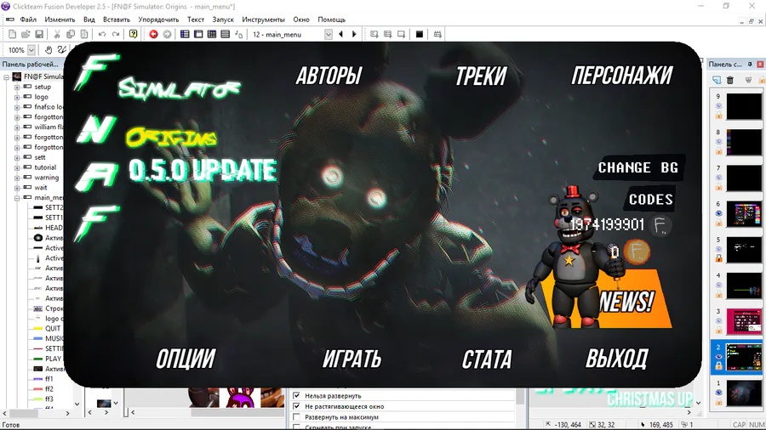This screenshot has width=766, height=430.
Task: Open the Event editor grid icon
Action: 212,34
